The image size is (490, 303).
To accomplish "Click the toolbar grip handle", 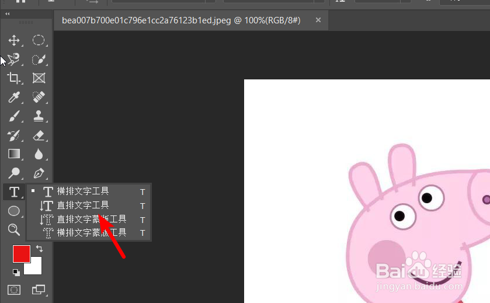I will (26, 23).
